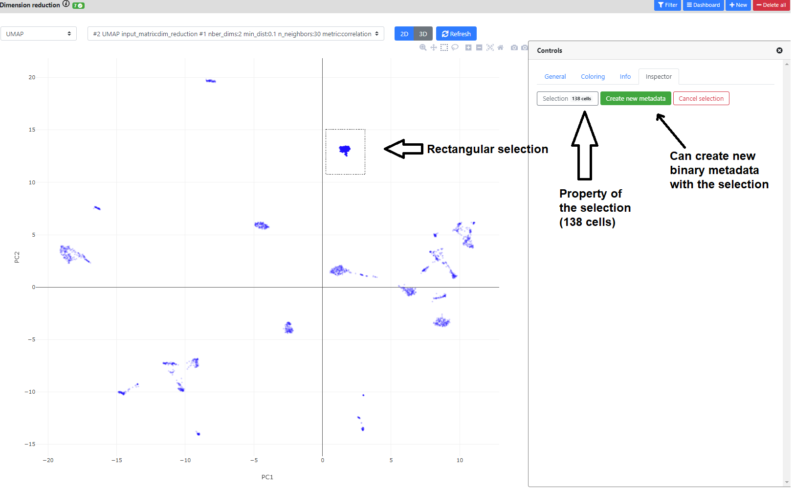The width and height of the screenshot is (794, 490).
Task: Switch plot to 2D view
Action: click(x=404, y=34)
